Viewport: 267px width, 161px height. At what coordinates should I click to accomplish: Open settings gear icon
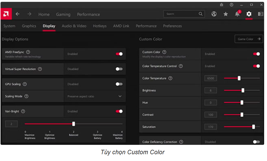click(x=249, y=14)
